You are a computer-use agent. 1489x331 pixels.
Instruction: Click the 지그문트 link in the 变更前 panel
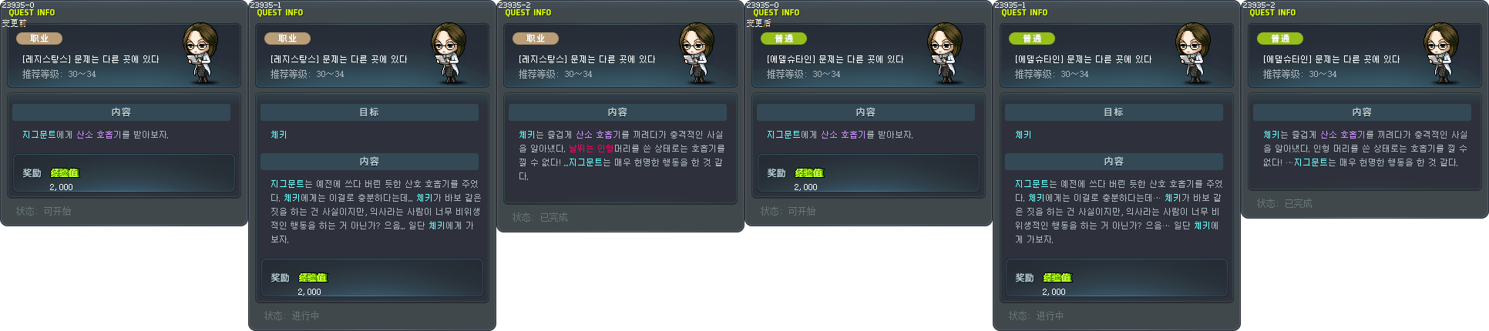coord(39,135)
